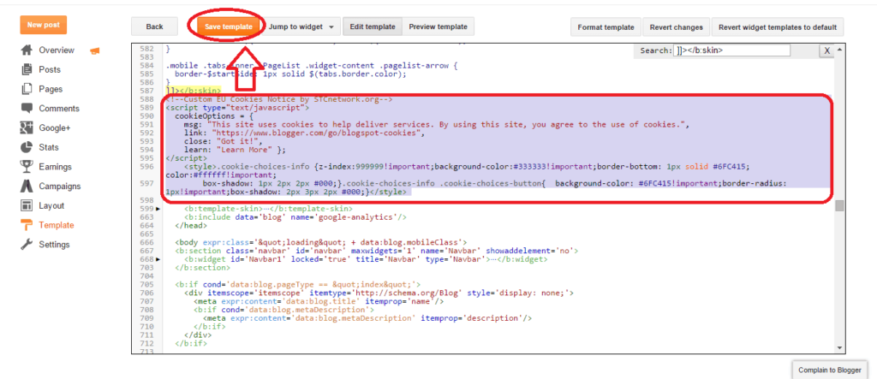Image resolution: width=877 pixels, height=379 pixels.
Task: Click the Layout grid icon
Action: tap(27, 205)
